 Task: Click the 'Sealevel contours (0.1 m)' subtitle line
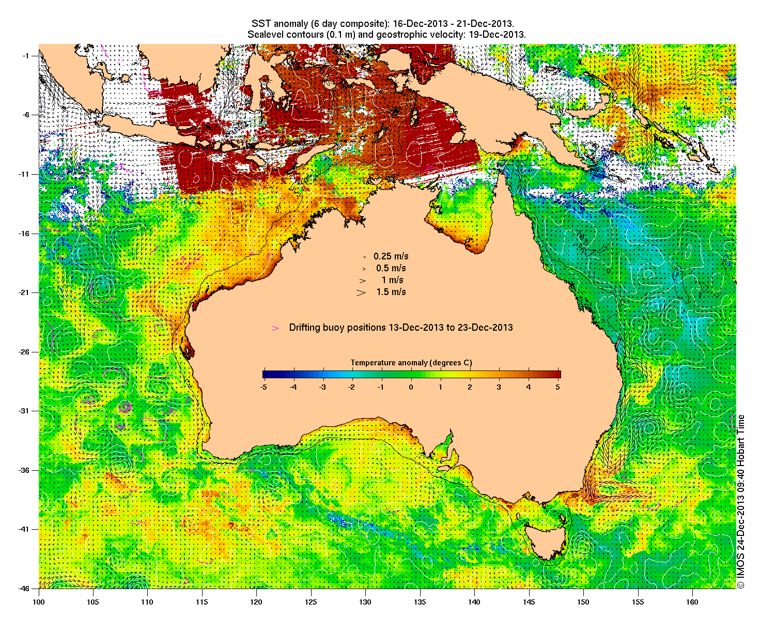tap(387, 35)
